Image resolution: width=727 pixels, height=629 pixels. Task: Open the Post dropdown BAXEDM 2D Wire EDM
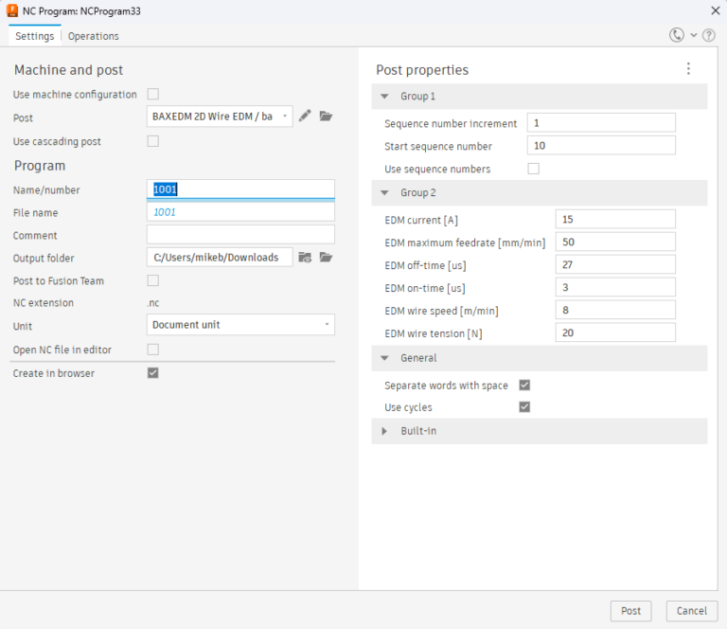[220, 117]
